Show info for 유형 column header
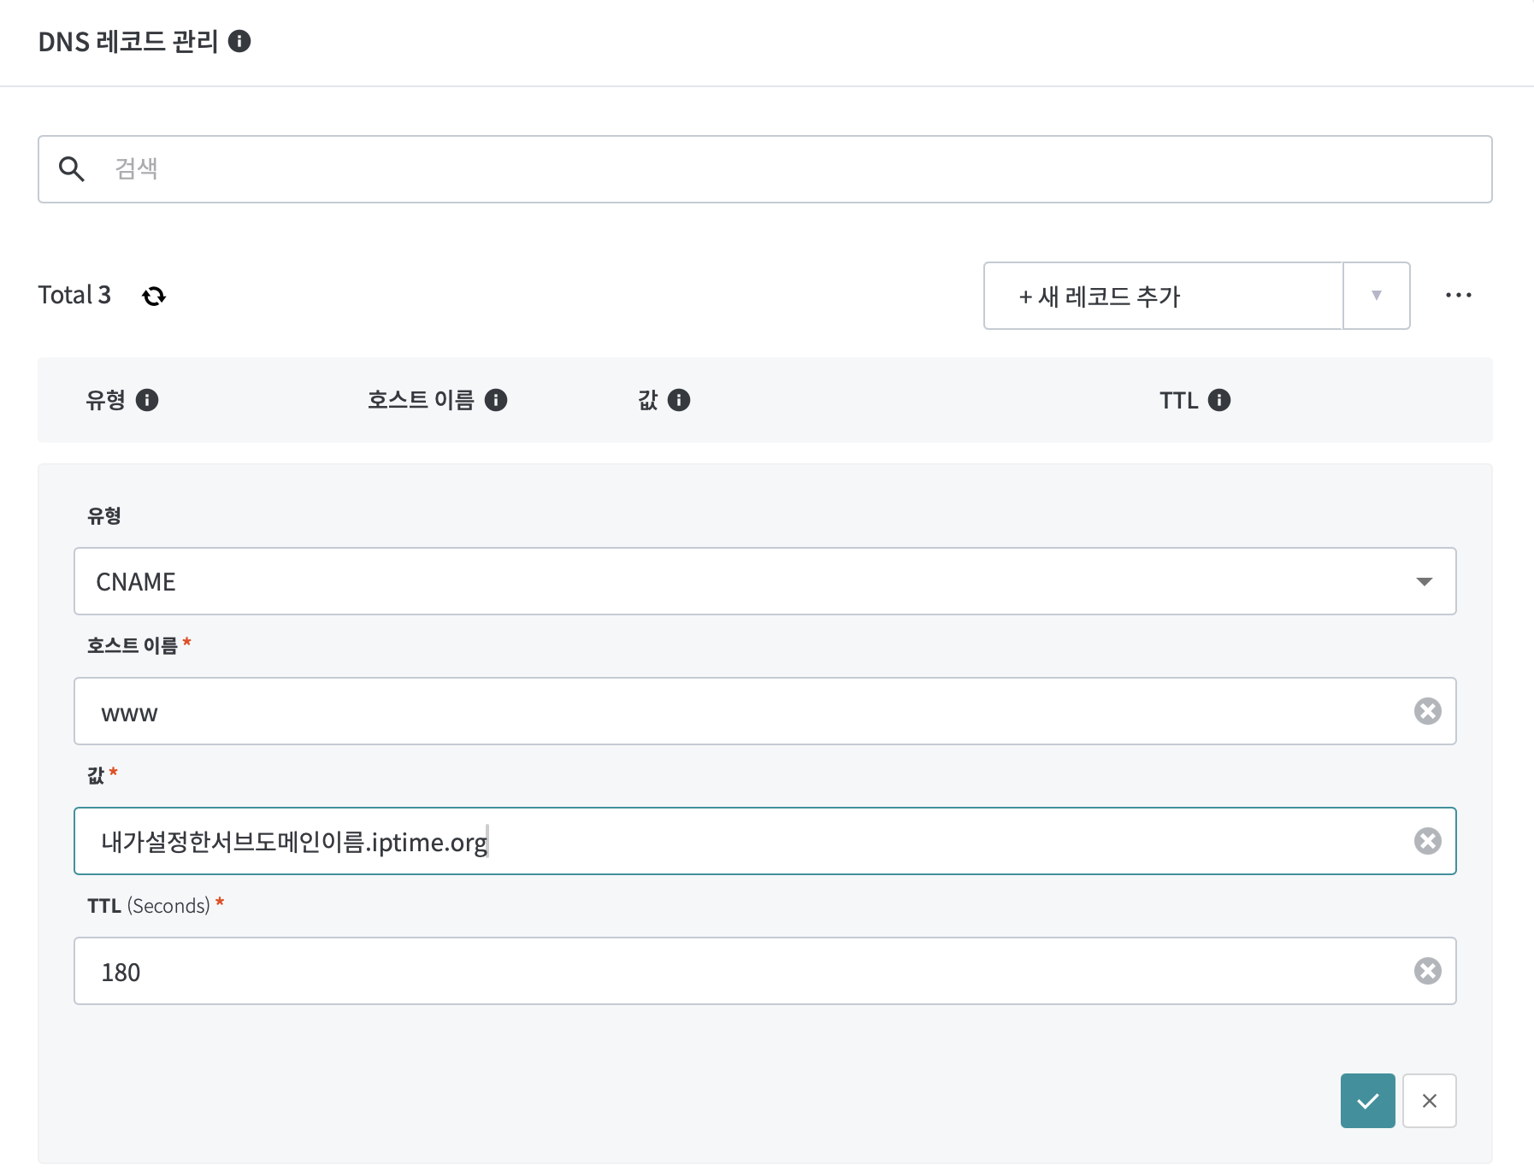1534x1176 pixels. click(x=147, y=400)
